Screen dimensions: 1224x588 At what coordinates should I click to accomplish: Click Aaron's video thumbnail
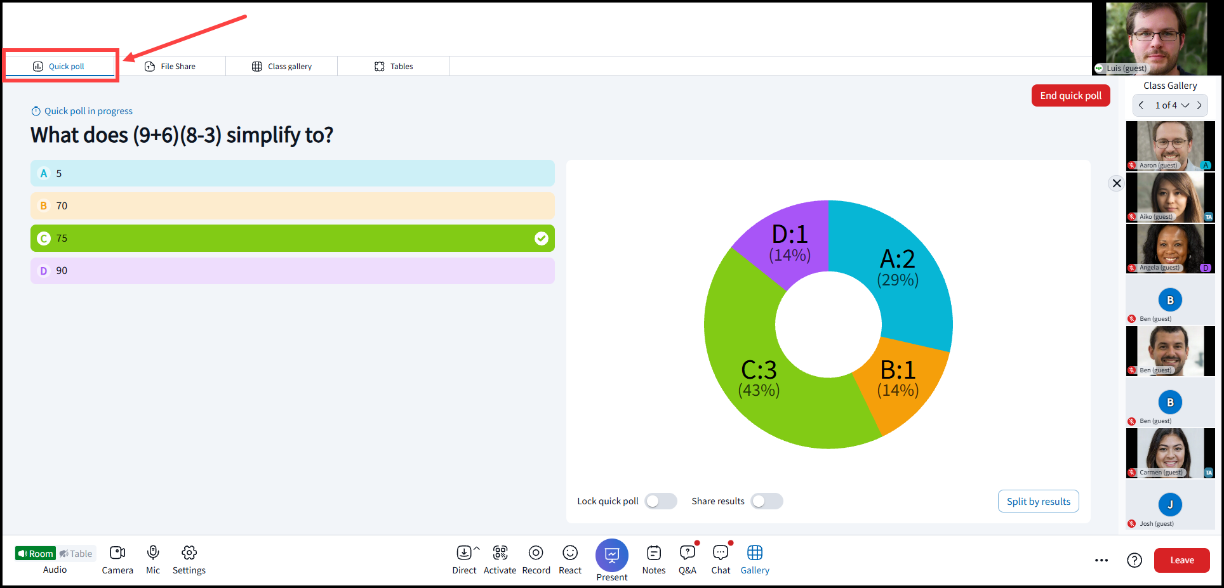coord(1170,146)
